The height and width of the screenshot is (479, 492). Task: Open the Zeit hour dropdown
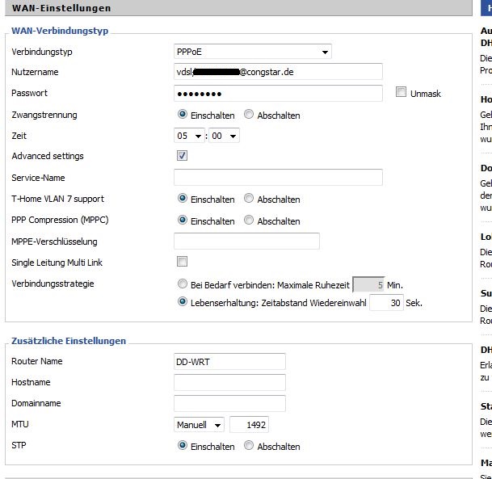[190, 136]
